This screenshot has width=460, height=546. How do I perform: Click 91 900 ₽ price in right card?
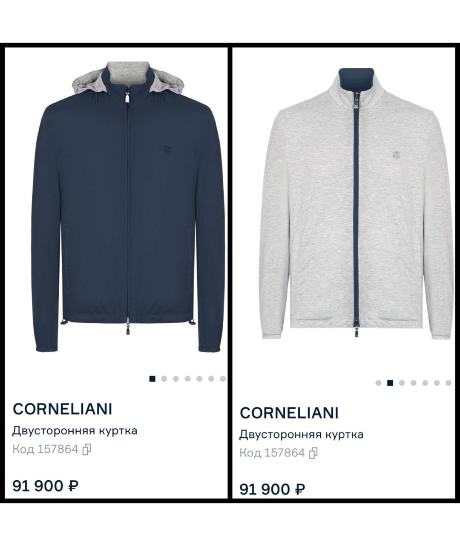273,489
